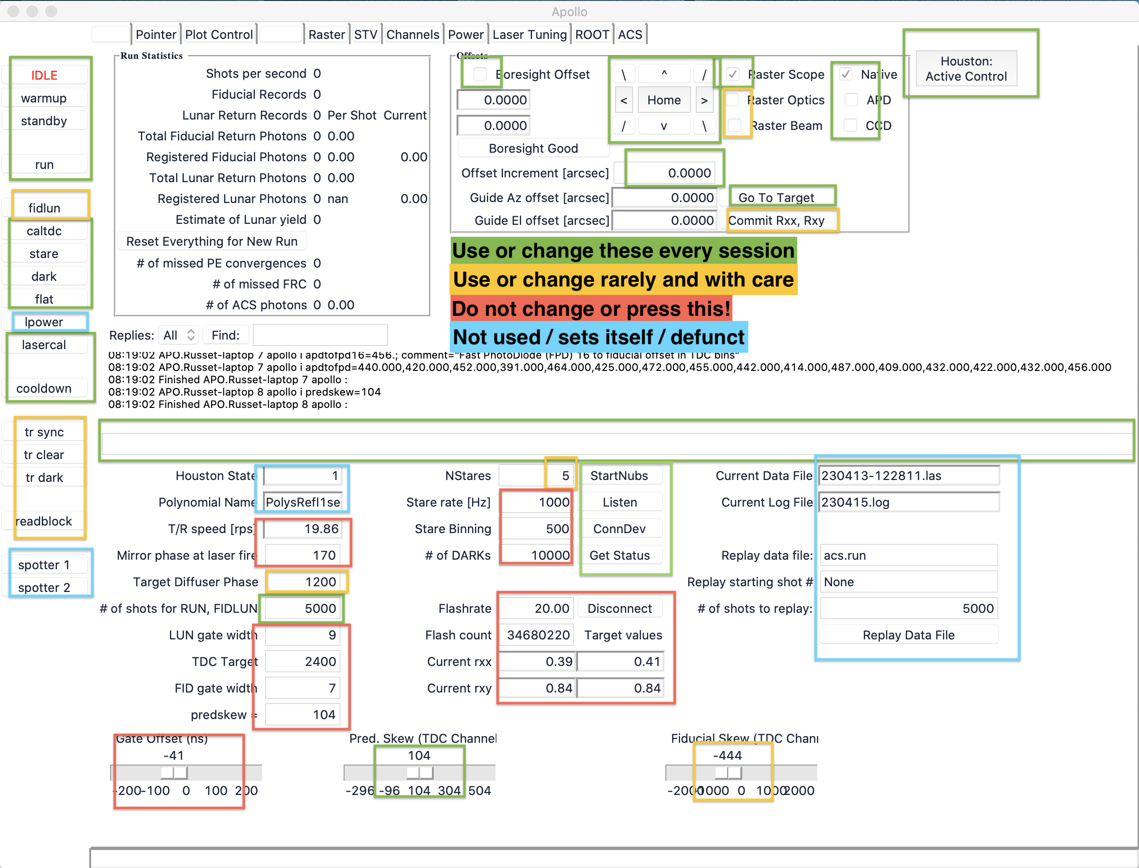The height and width of the screenshot is (868, 1139).
Task: Click the IDLE state button
Action: click(x=45, y=75)
